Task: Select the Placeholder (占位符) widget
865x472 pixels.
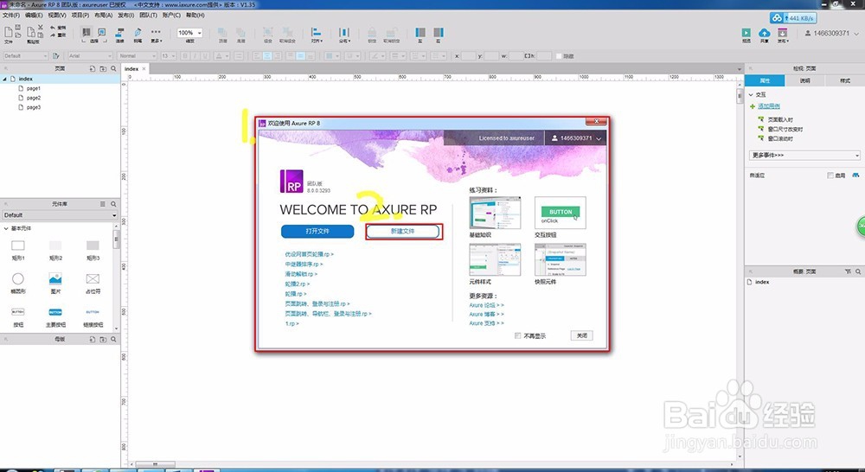Action: pyautogui.click(x=93, y=278)
